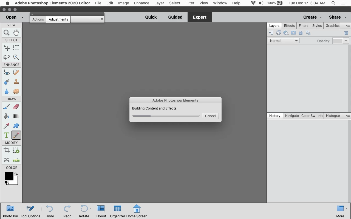
Task: Open the Actions panel options menu
Action: (x=101, y=19)
